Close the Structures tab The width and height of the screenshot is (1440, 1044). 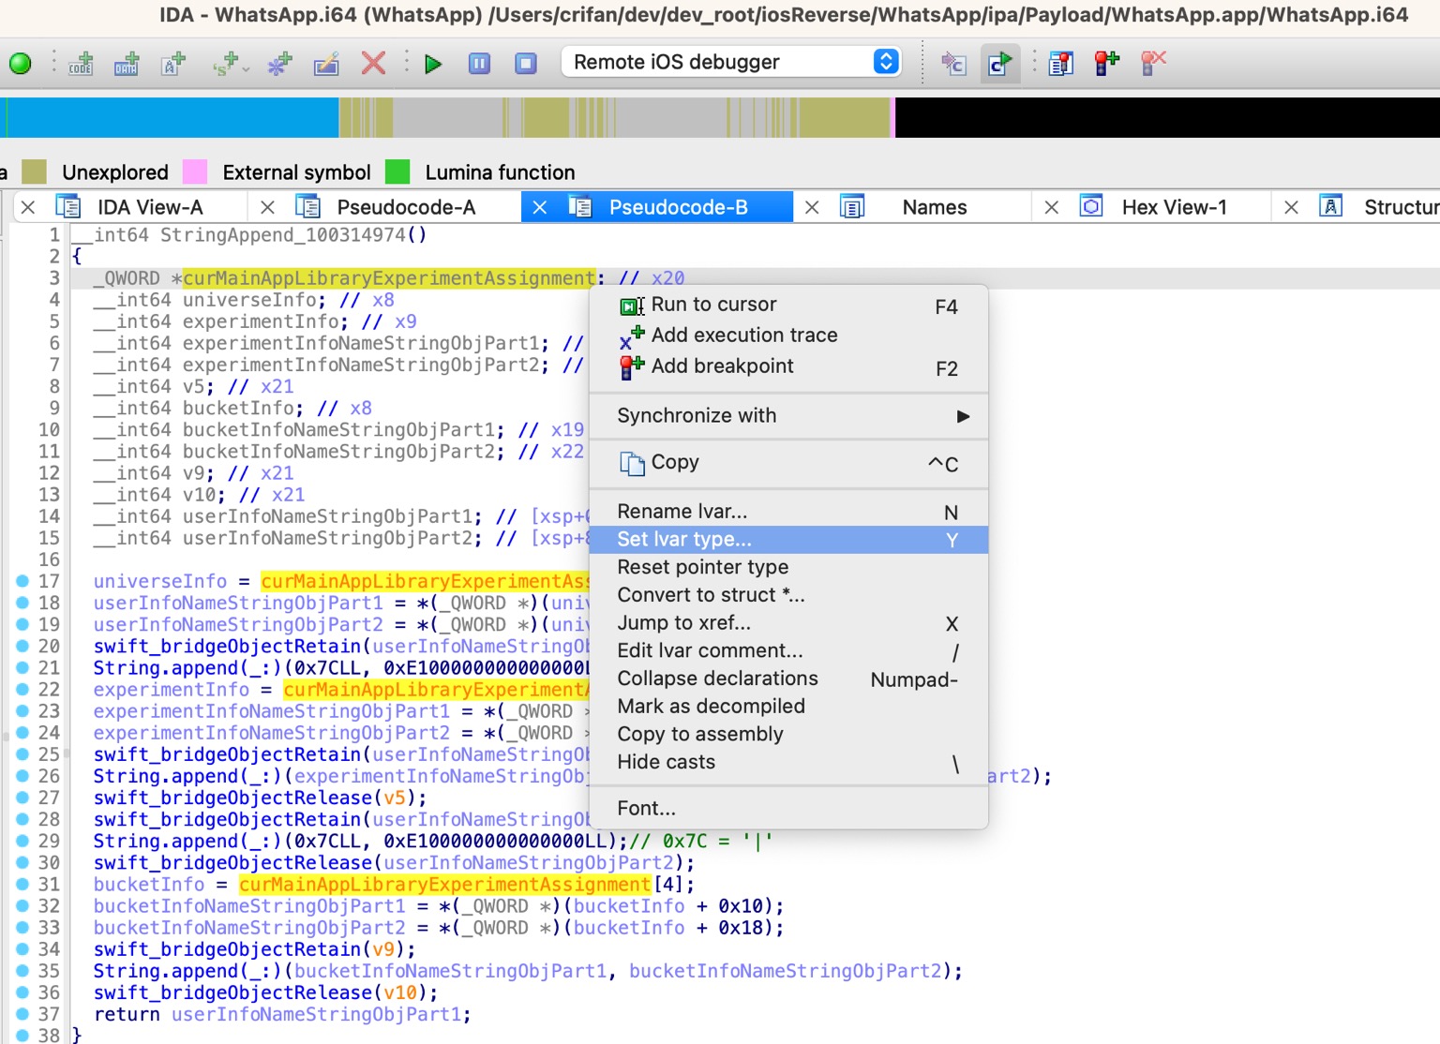1291,207
